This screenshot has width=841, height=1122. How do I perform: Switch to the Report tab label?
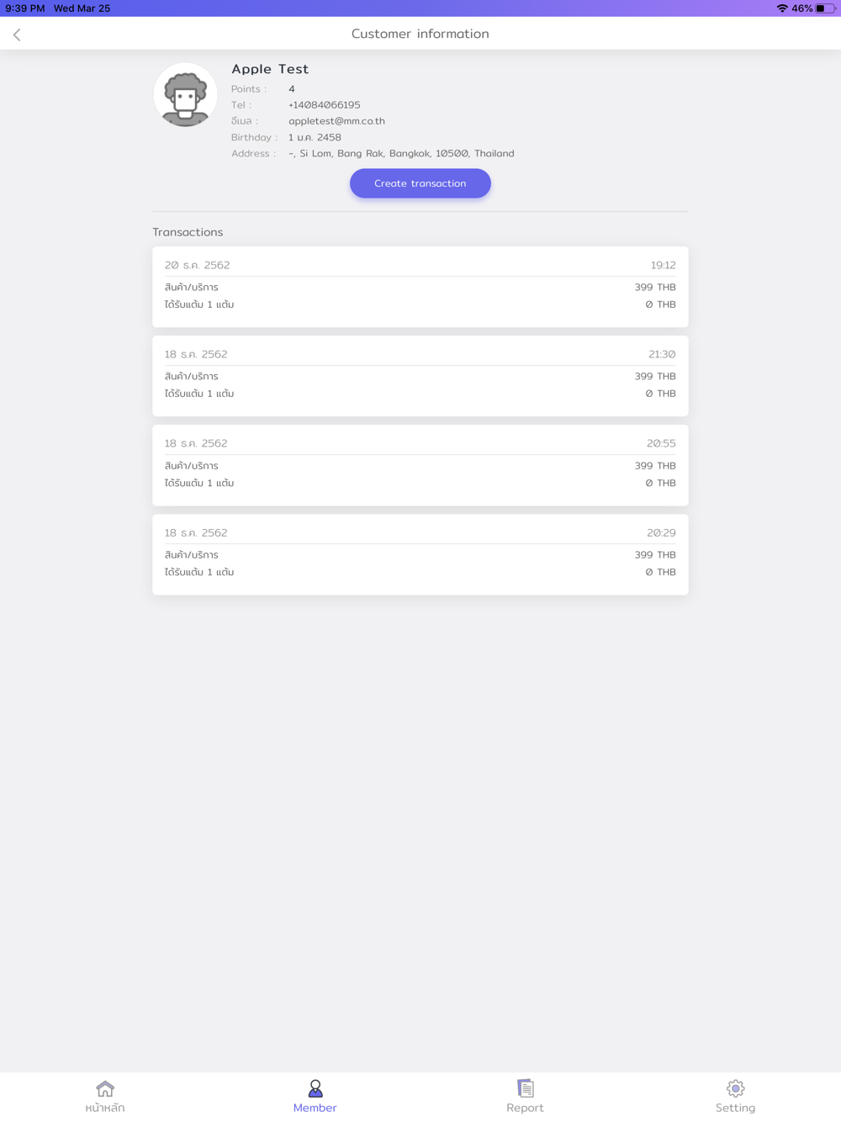coord(526,1108)
